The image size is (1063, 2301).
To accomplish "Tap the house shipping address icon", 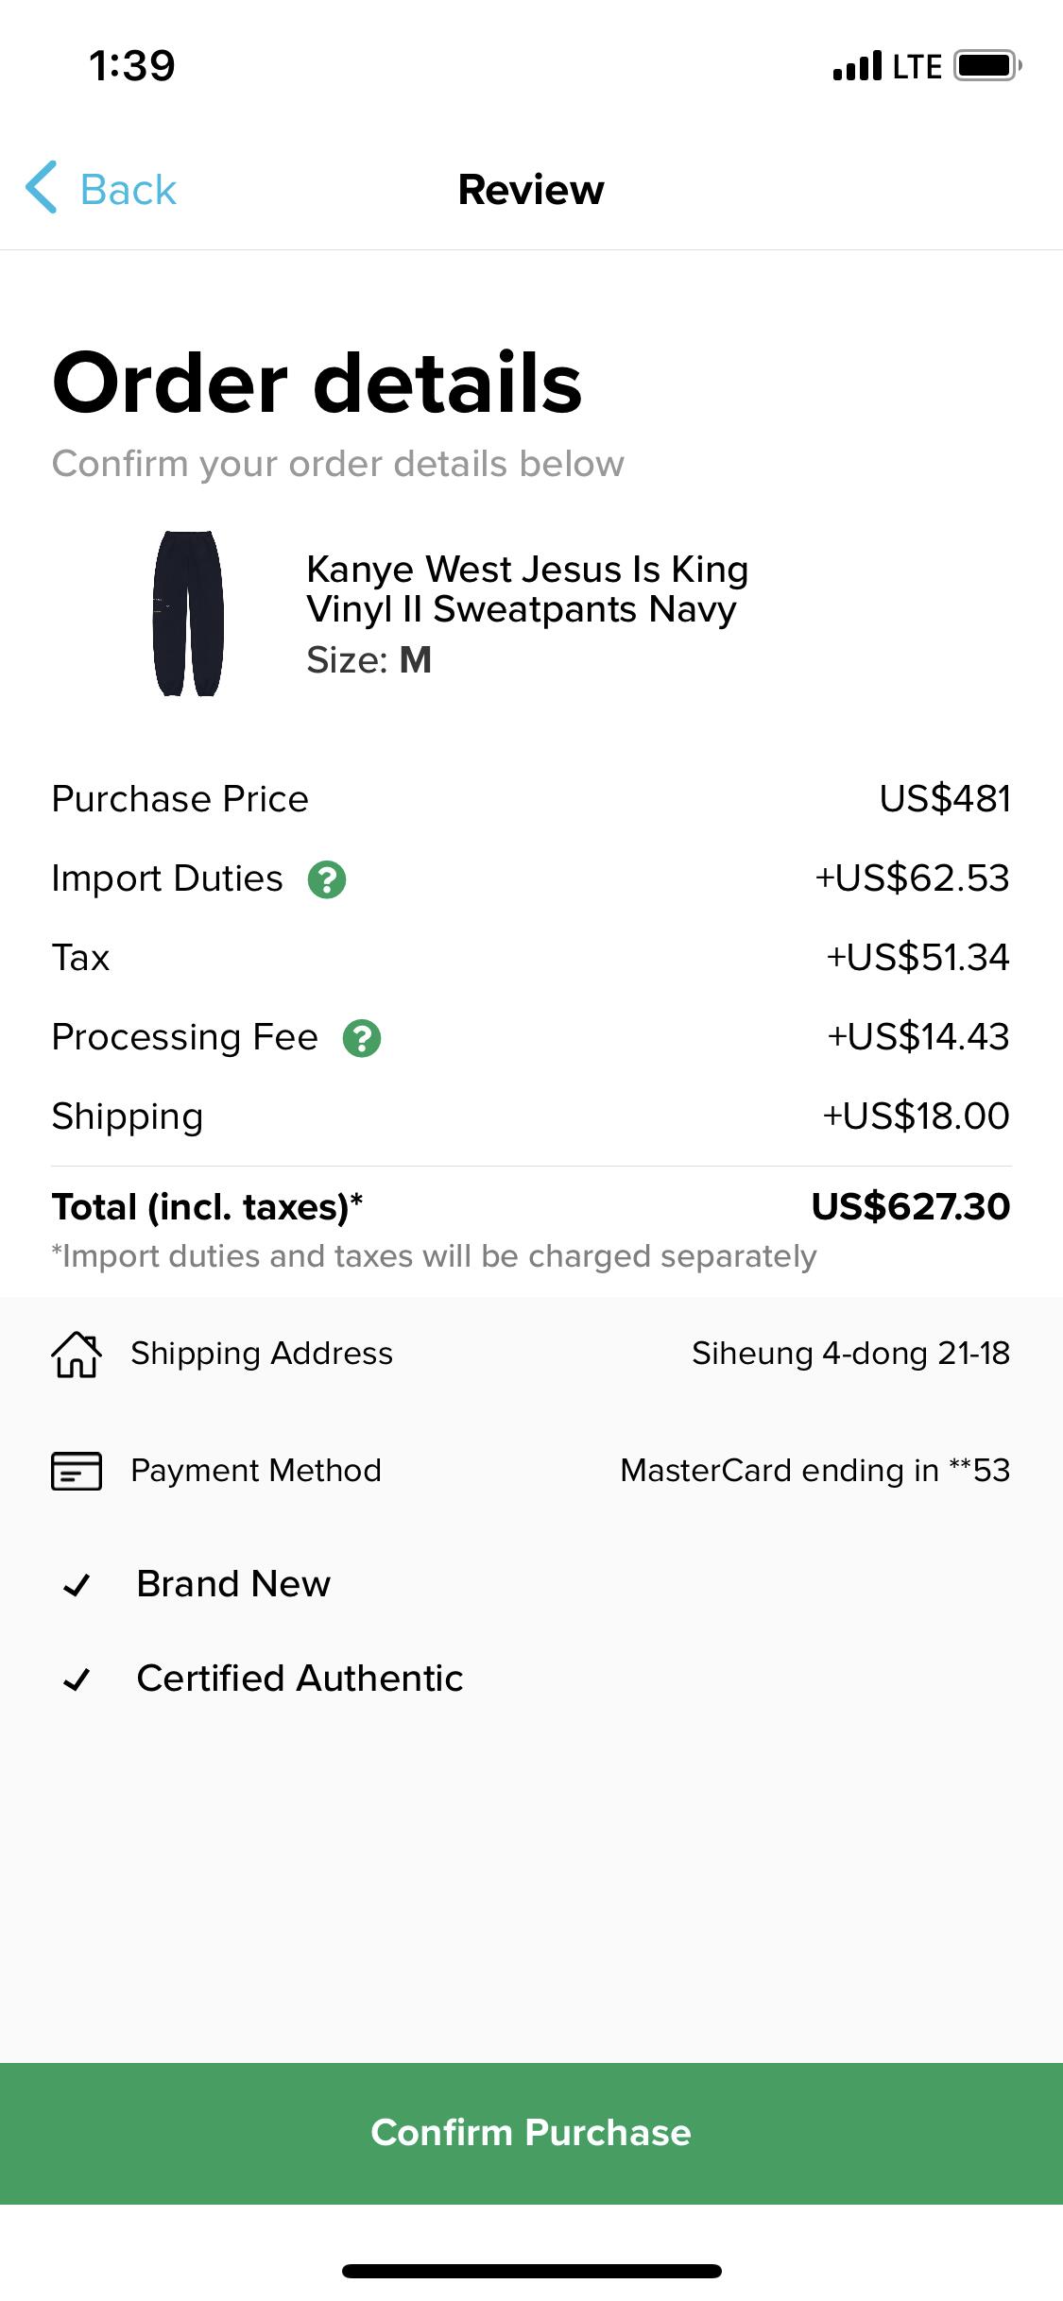I will point(76,1354).
